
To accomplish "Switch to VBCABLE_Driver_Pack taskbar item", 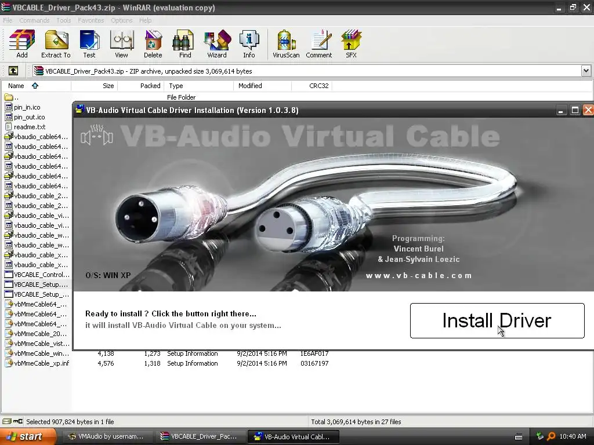I will (x=200, y=436).
